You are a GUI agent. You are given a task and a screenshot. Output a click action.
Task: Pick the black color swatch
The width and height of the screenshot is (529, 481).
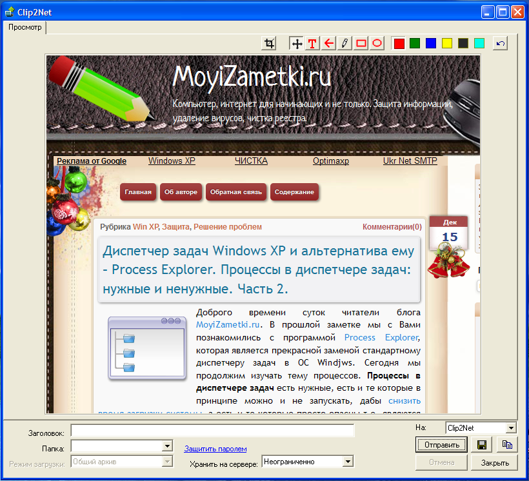coord(463,43)
